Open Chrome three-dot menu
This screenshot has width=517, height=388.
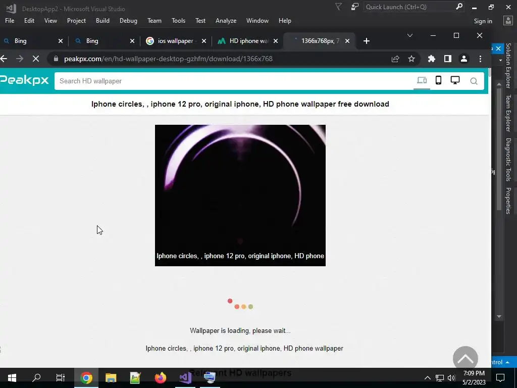click(x=480, y=59)
